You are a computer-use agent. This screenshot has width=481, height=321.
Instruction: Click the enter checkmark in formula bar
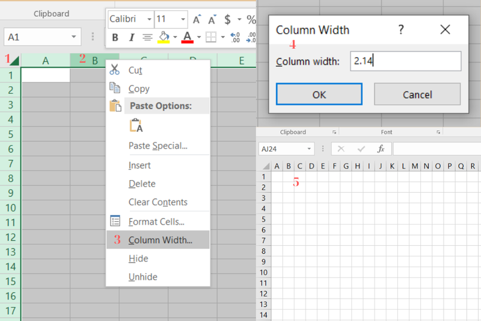361,149
